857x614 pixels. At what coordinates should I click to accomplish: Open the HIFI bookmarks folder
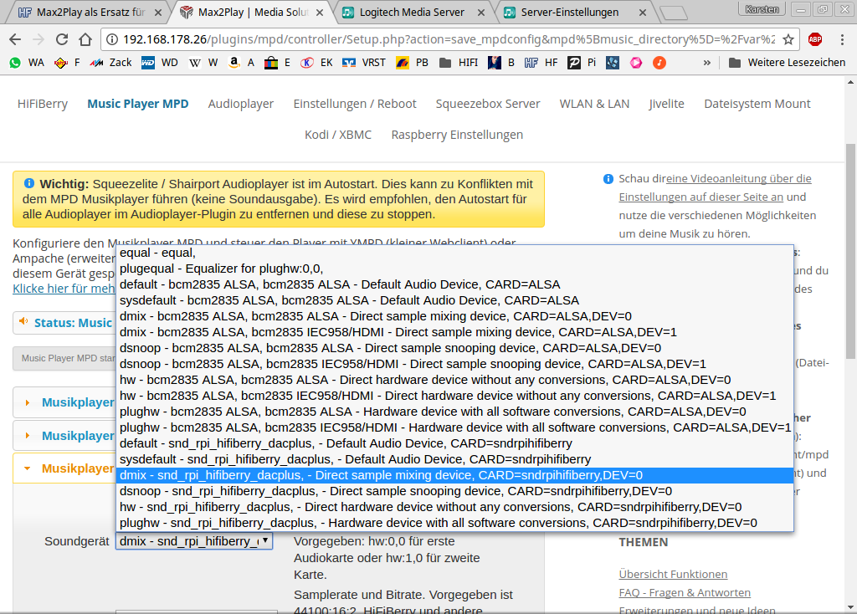click(x=459, y=63)
